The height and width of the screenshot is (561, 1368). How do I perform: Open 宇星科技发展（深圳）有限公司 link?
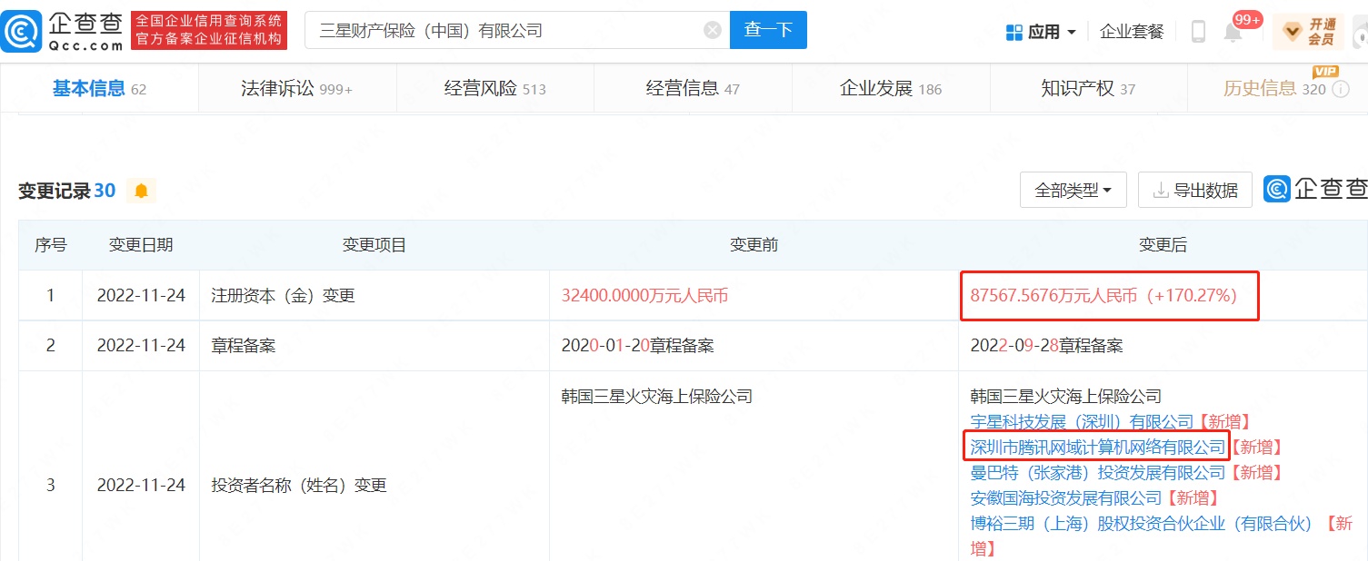pyautogui.click(x=1082, y=421)
